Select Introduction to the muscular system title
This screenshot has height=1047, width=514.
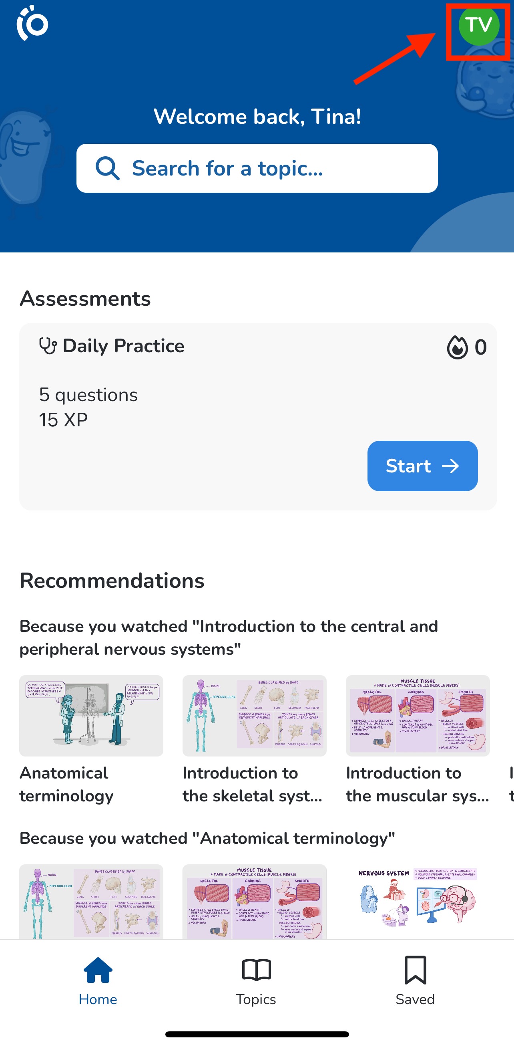point(418,784)
